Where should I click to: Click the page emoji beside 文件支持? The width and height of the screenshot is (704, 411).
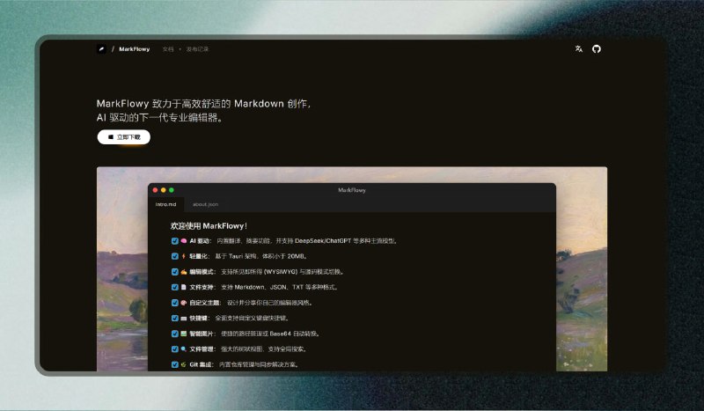[x=184, y=287]
